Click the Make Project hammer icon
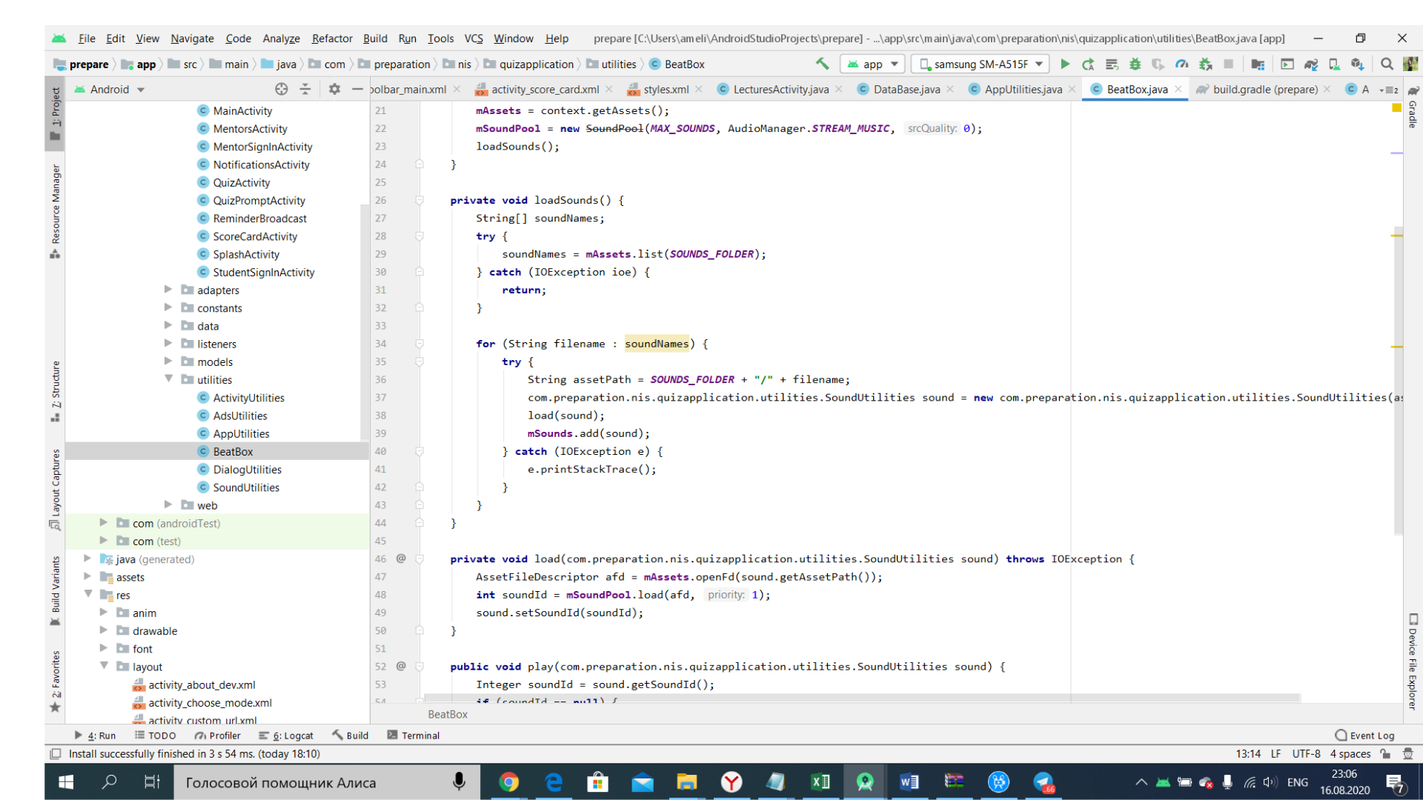 point(822,64)
